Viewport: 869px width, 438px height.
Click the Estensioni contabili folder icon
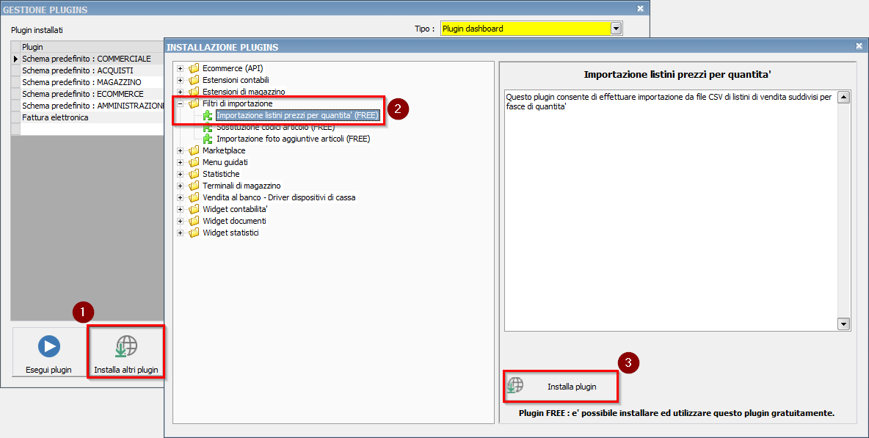click(x=194, y=81)
